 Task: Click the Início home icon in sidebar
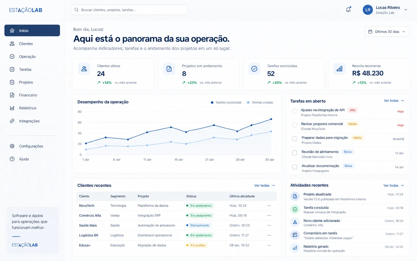pyautogui.click(x=12, y=31)
